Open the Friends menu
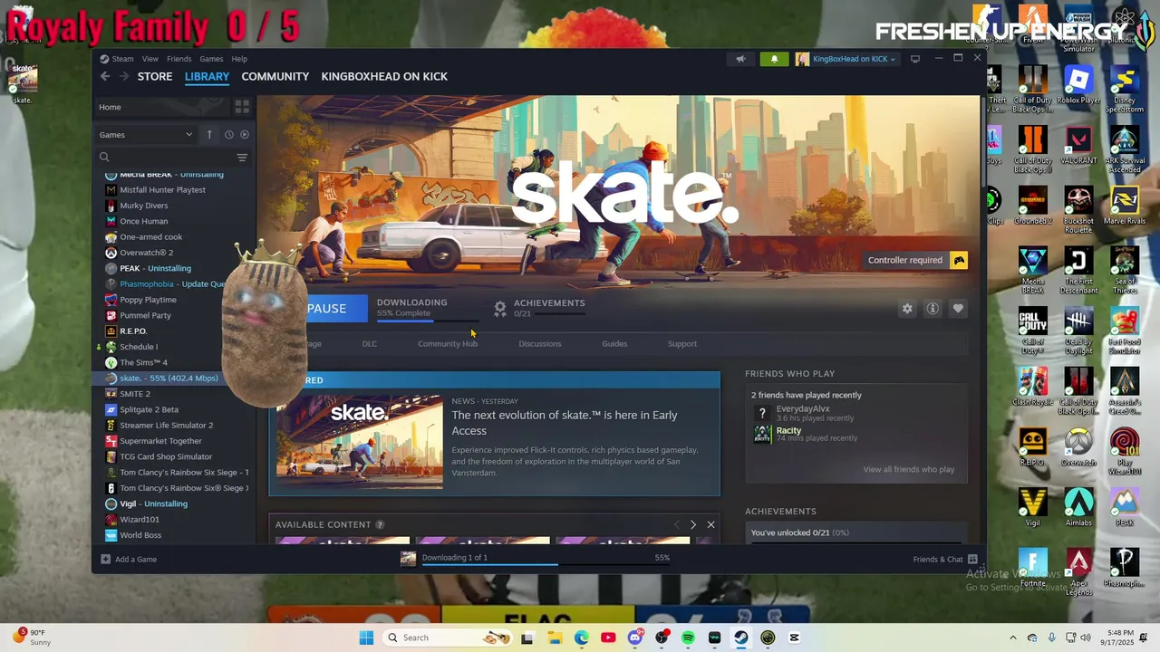The width and height of the screenshot is (1160, 652). coord(179,59)
